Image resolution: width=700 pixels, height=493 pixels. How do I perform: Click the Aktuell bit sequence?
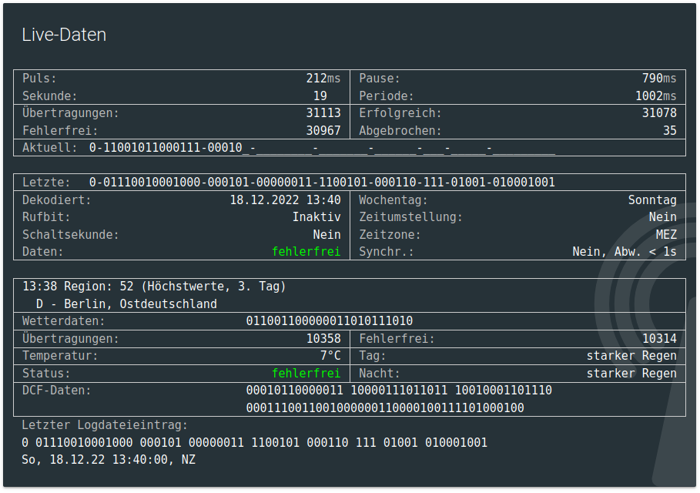(322, 148)
